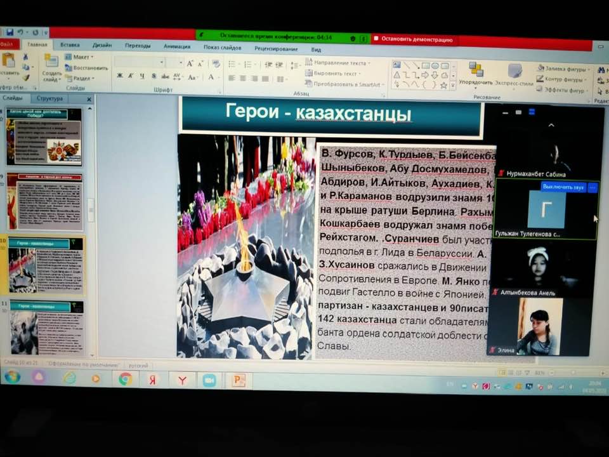This screenshot has width=609, height=457.
Task: Open the Упорядочить arrange menu
Action: coord(475,74)
